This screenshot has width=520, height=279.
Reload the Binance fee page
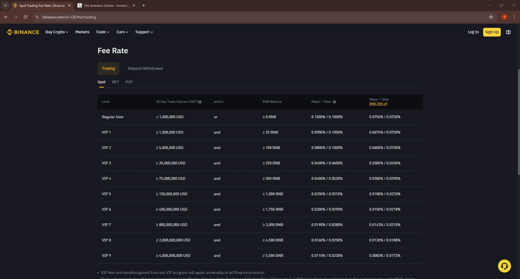25,17
